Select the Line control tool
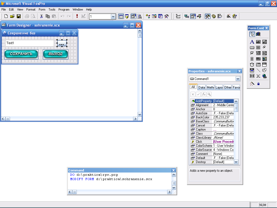277x208 pixels. pyautogui.click(x=258, y=70)
